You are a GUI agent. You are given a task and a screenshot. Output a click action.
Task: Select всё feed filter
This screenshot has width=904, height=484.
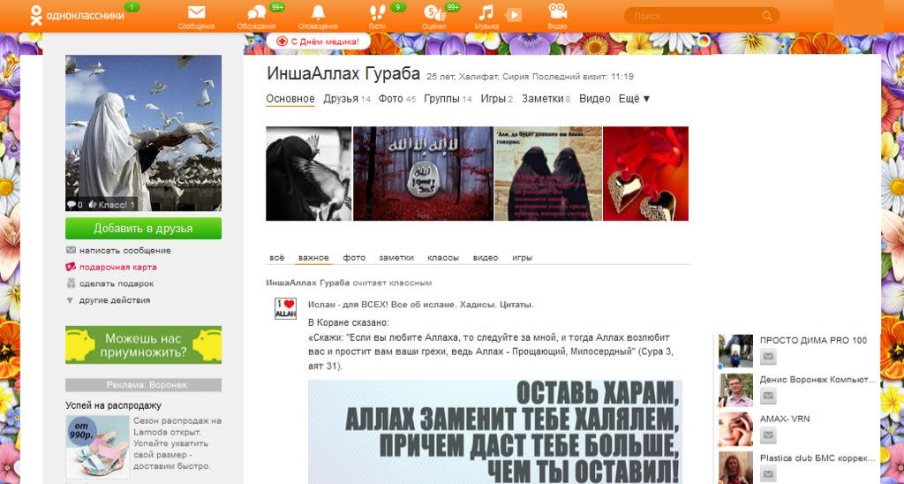276,258
